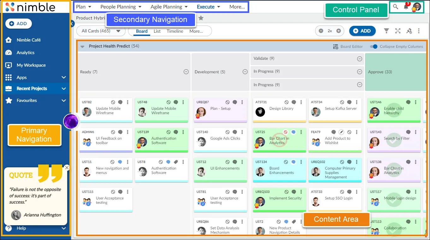Expand the Apps section chevron
Image resolution: width=430 pixels, height=240 pixels.
pyautogui.click(x=64, y=77)
